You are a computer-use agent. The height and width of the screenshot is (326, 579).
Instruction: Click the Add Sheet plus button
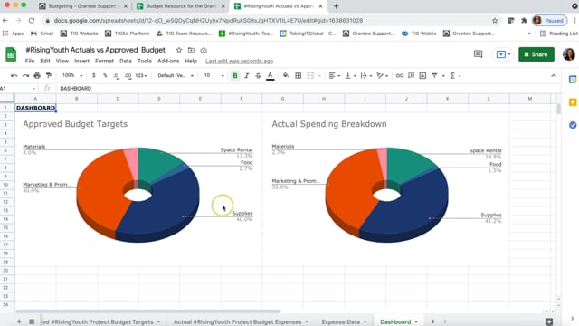click(x=19, y=321)
